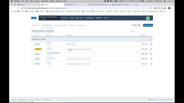Screen dimensions: 184x103
Task: Click the Download YAML button
Action: 38,31
